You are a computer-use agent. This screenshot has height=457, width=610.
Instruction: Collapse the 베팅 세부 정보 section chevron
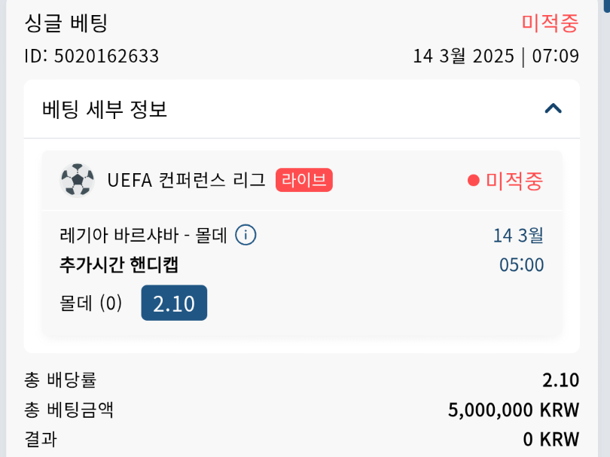click(553, 108)
